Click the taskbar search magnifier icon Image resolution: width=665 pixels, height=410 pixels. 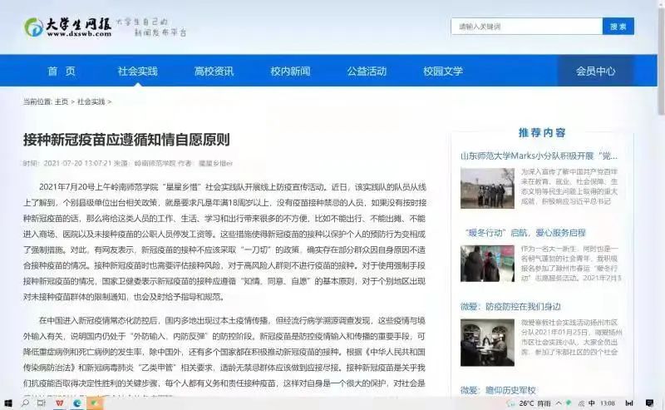point(26,403)
